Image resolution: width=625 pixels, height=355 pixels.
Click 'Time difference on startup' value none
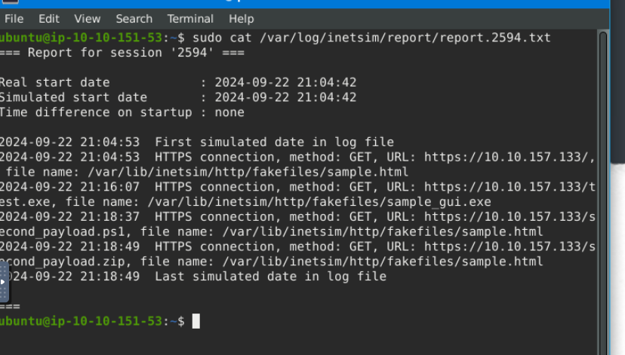[x=229, y=112]
